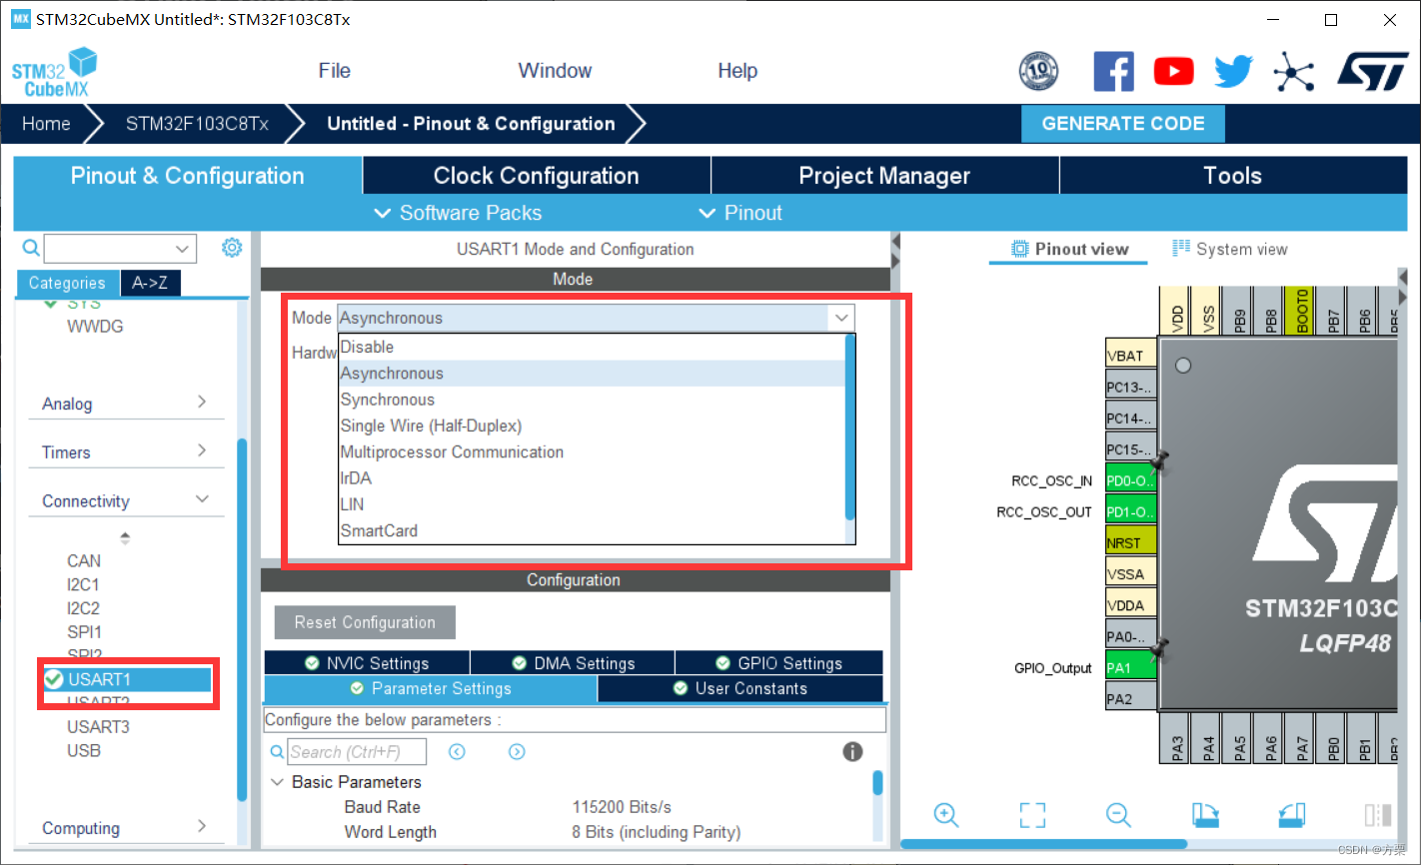Go to Home breadcrumb
Viewport: 1421px width, 865px height.
click(46, 124)
